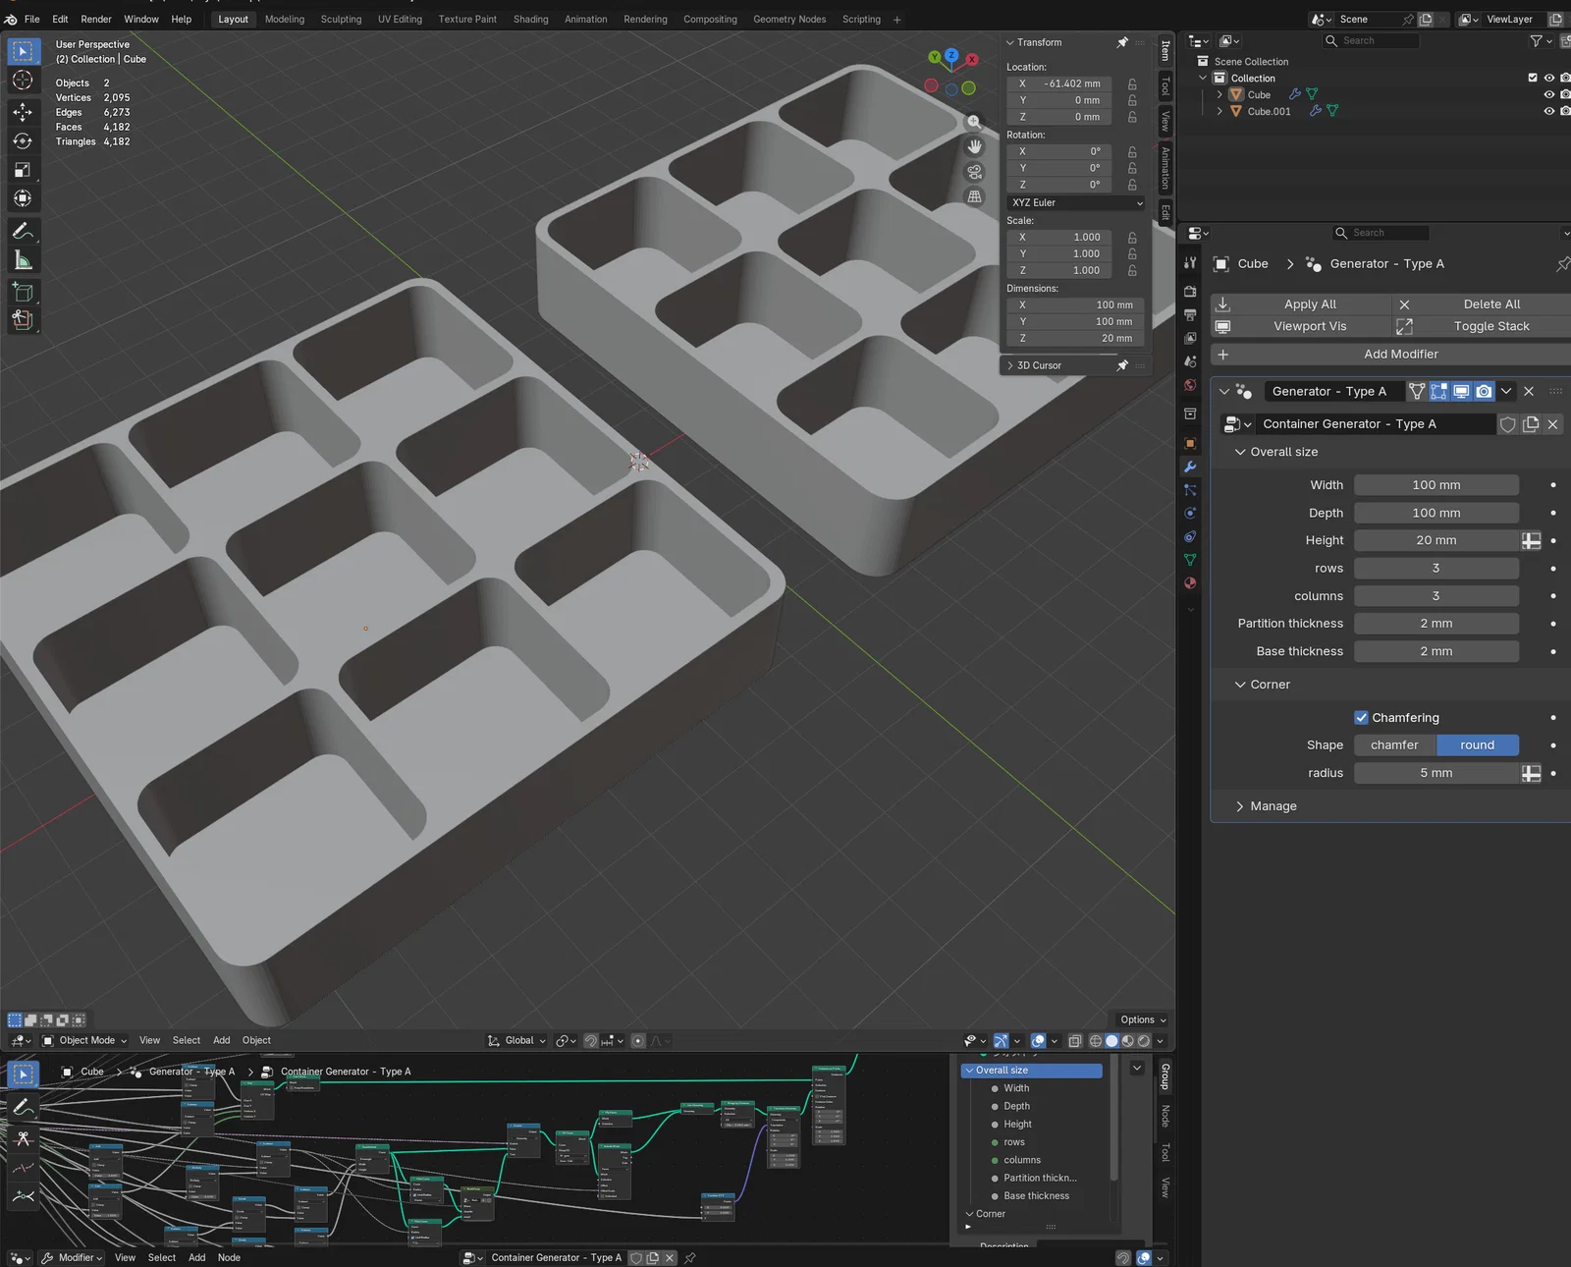Switch to the Shading workspace tab
Screen dimensions: 1571x1267
pos(530,19)
